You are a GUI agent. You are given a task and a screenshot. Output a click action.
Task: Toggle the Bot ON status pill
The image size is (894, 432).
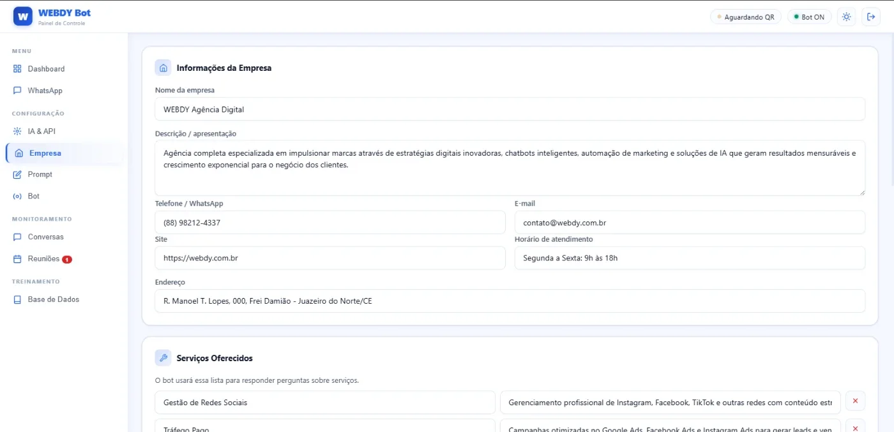pos(809,17)
